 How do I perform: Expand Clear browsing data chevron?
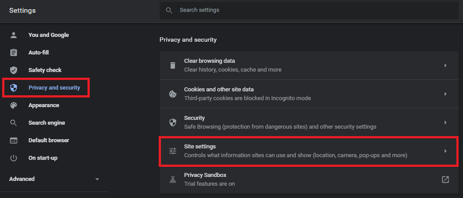[445, 65]
